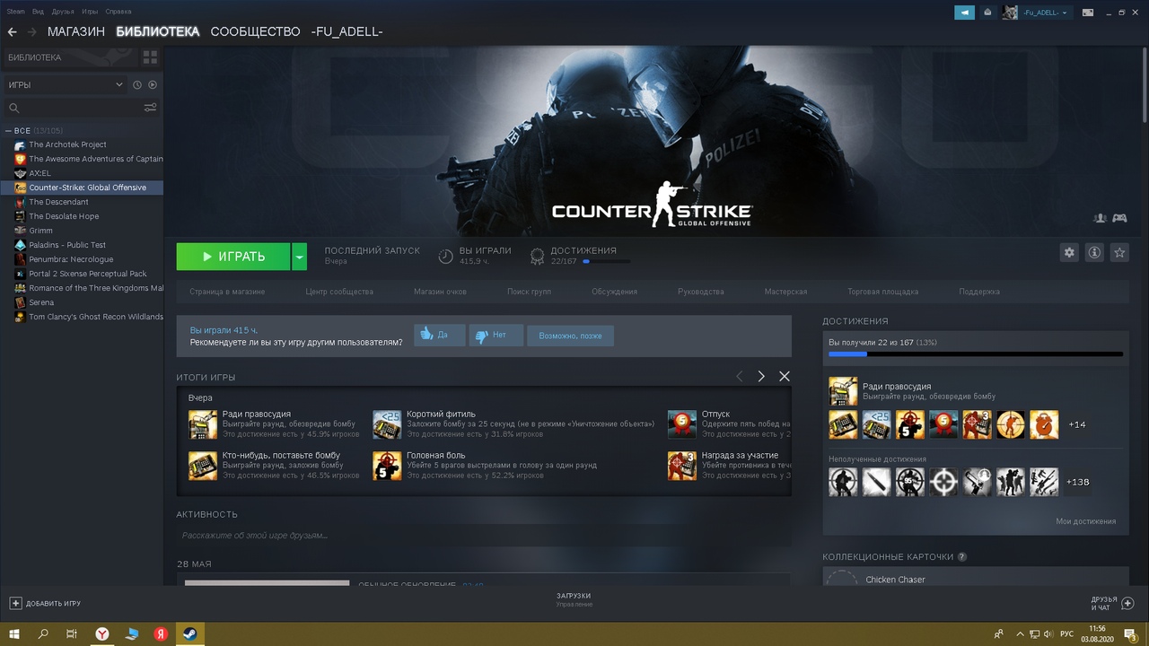Open Магазин очков link
This screenshot has width=1149, height=646.
(440, 292)
